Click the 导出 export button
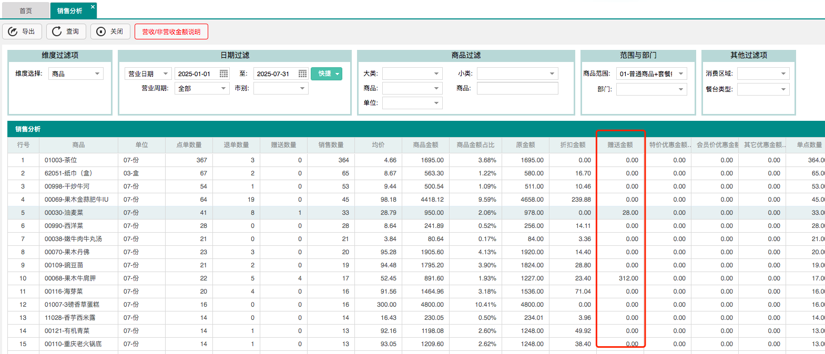The height and width of the screenshot is (354, 825). tap(22, 32)
